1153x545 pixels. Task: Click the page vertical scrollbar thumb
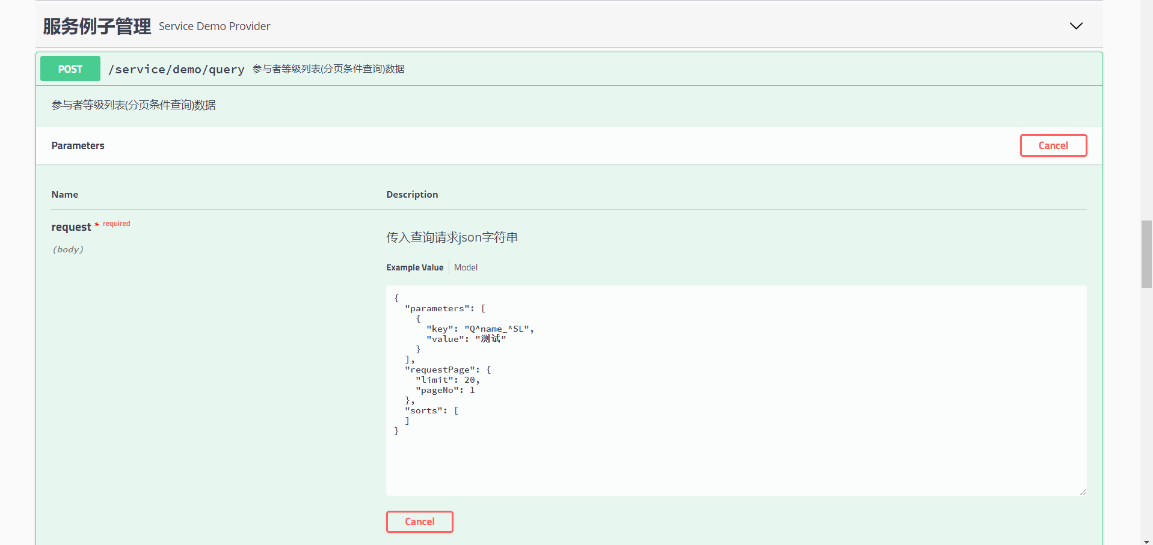pos(1146,254)
